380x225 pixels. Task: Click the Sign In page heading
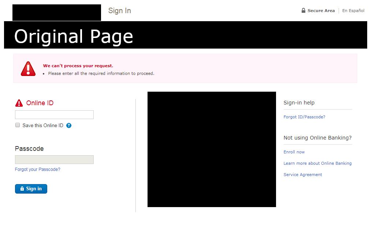click(119, 11)
